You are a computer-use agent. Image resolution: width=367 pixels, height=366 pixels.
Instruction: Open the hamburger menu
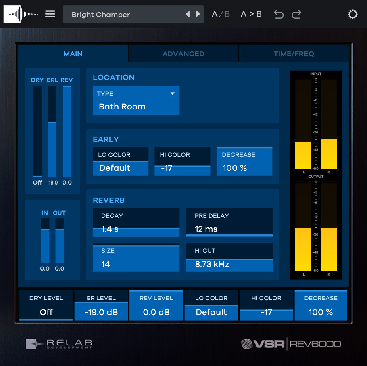pyautogui.click(x=50, y=13)
